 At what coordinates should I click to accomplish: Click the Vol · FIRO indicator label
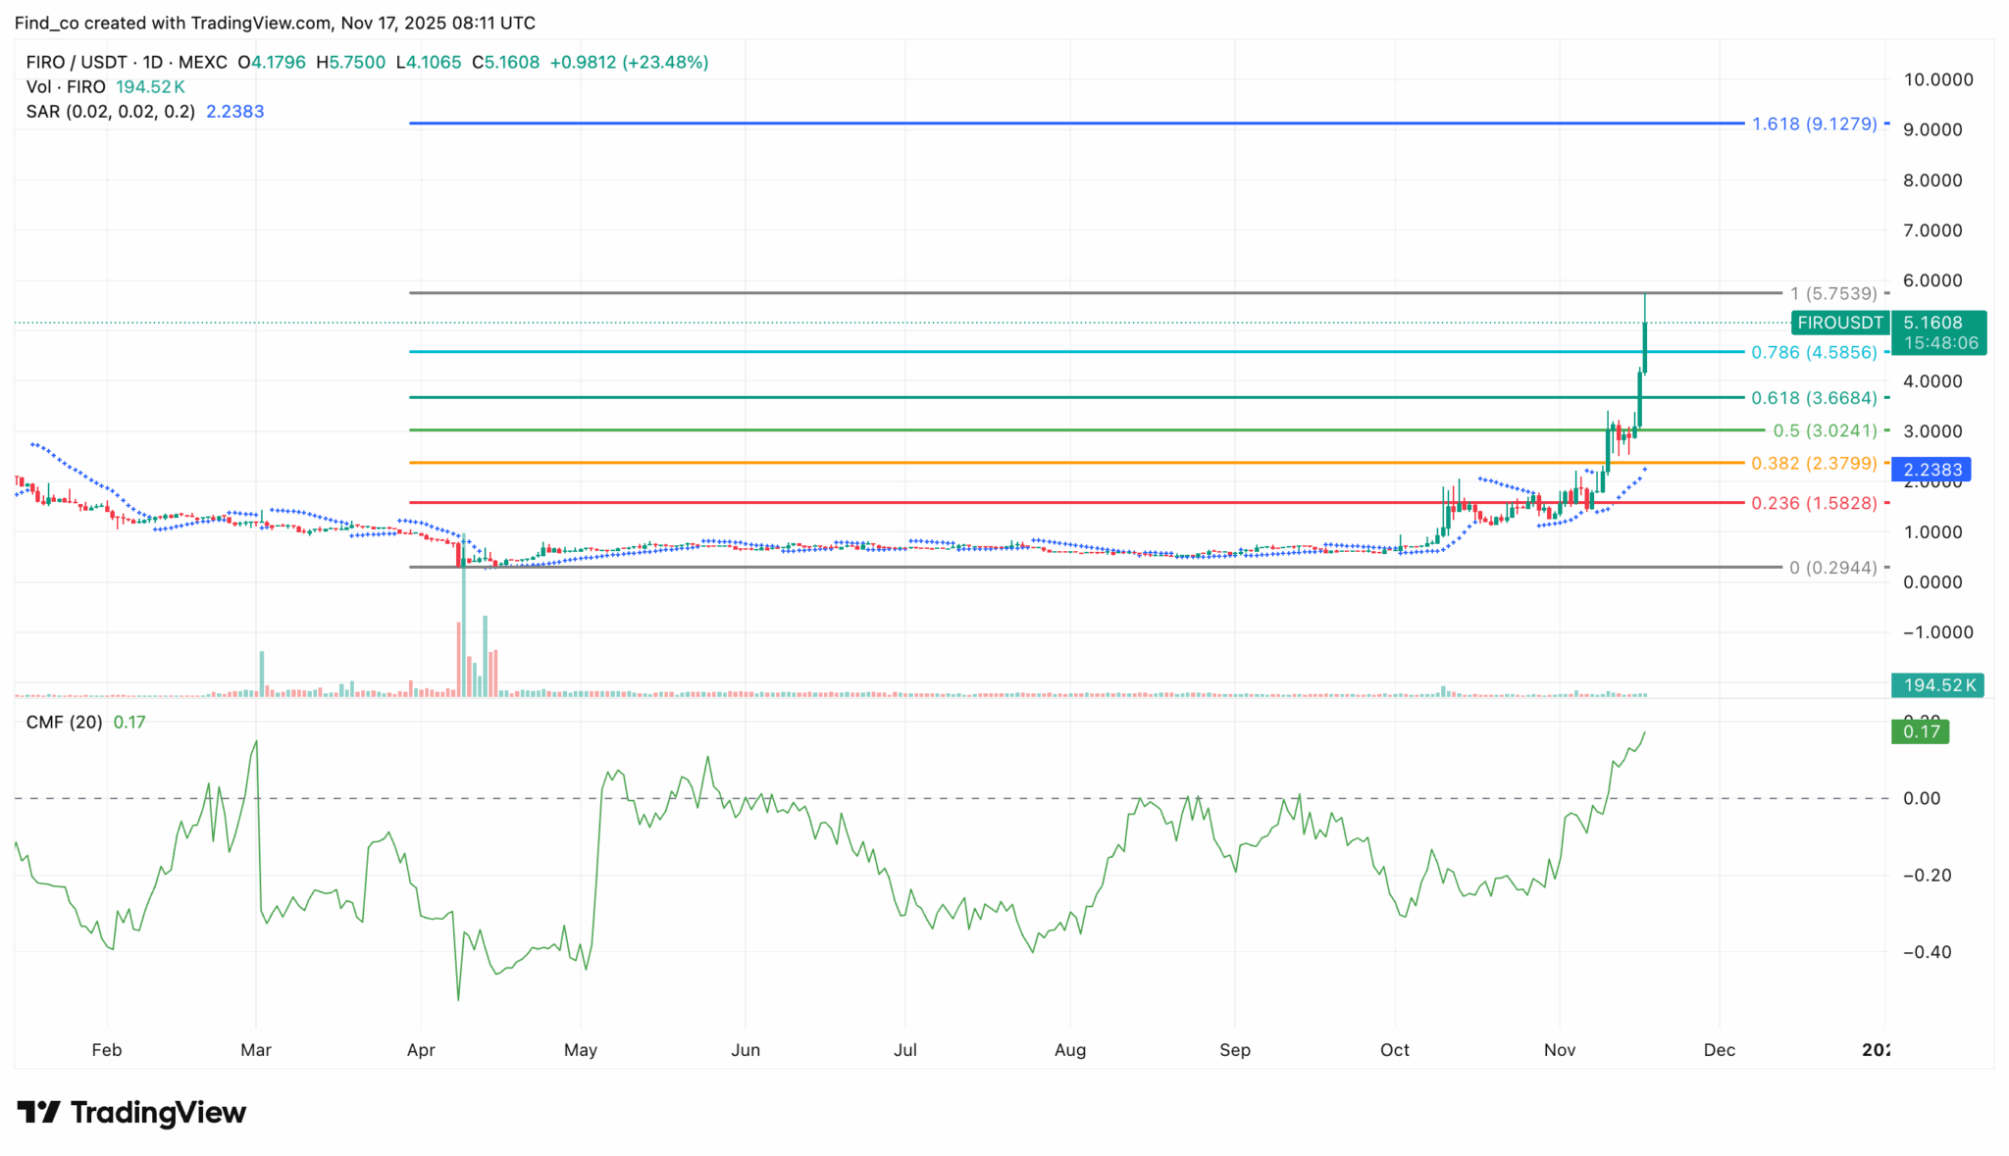point(66,86)
